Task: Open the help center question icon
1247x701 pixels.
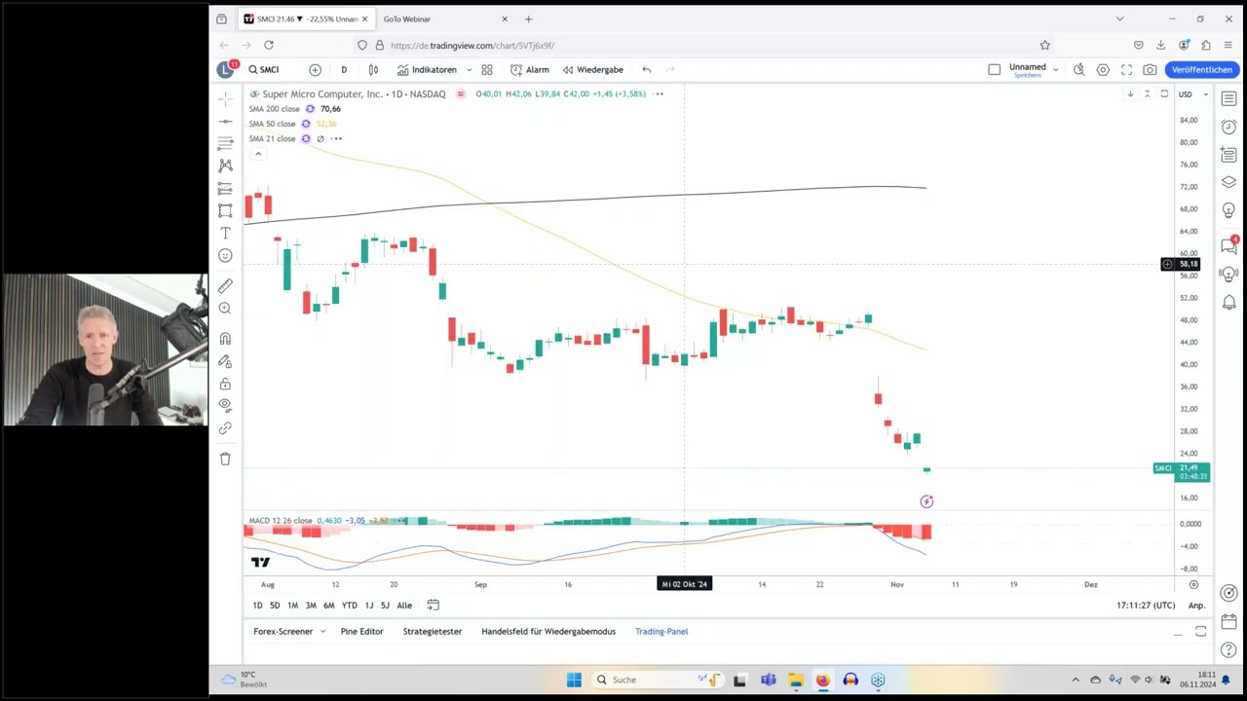Action: pos(1228,649)
